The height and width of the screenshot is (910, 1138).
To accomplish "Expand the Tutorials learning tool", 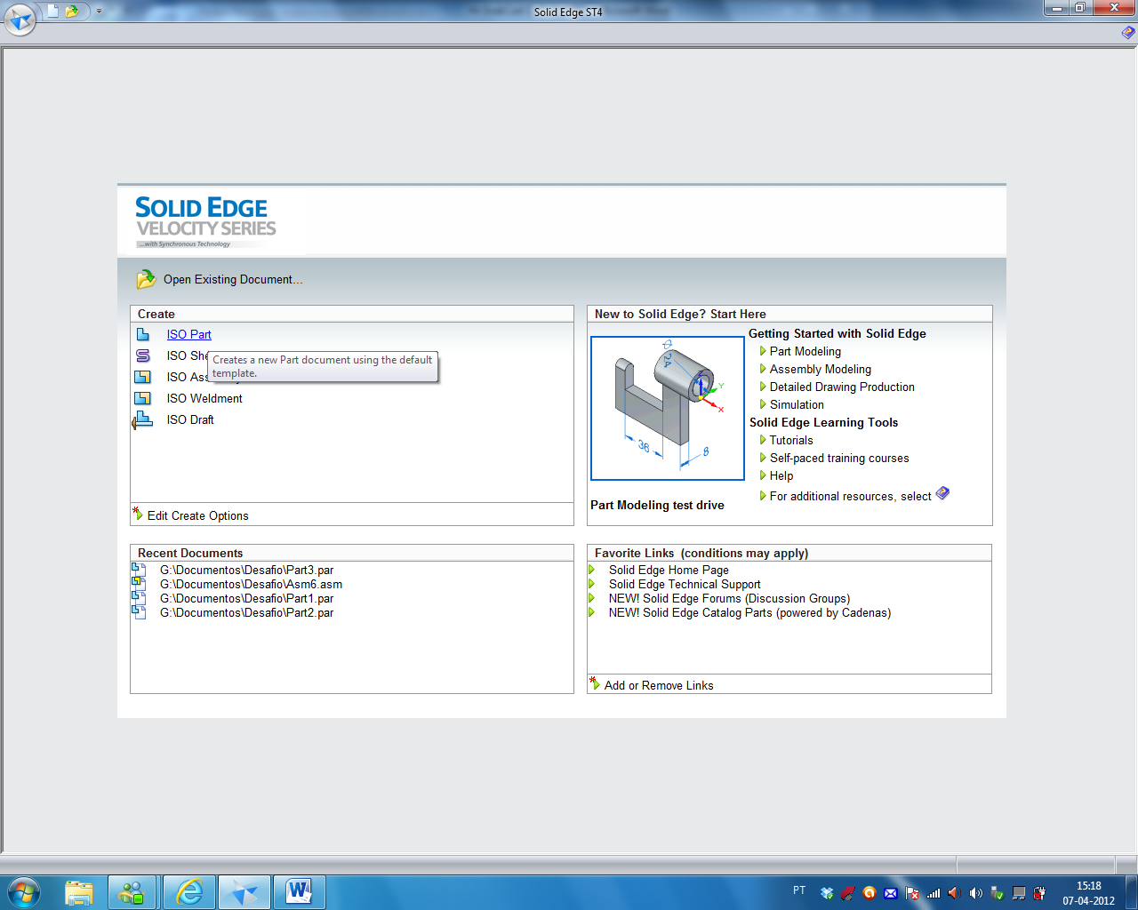I will click(790, 441).
